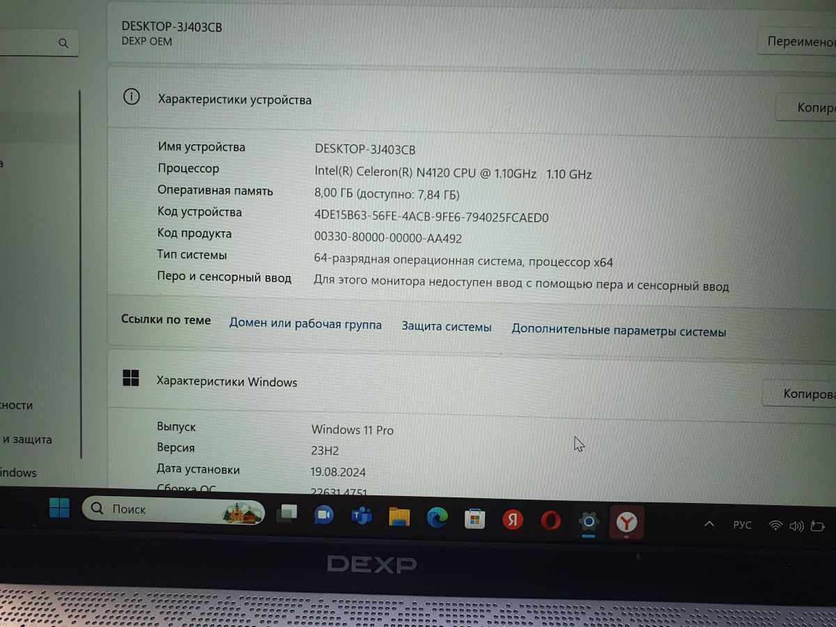836x627 pixels.
Task: Show hidden system tray icons
Action: click(709, 524)
